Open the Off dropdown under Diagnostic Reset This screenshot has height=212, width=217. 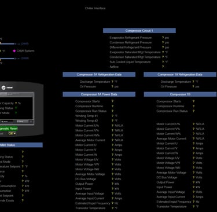click(12, 133)
